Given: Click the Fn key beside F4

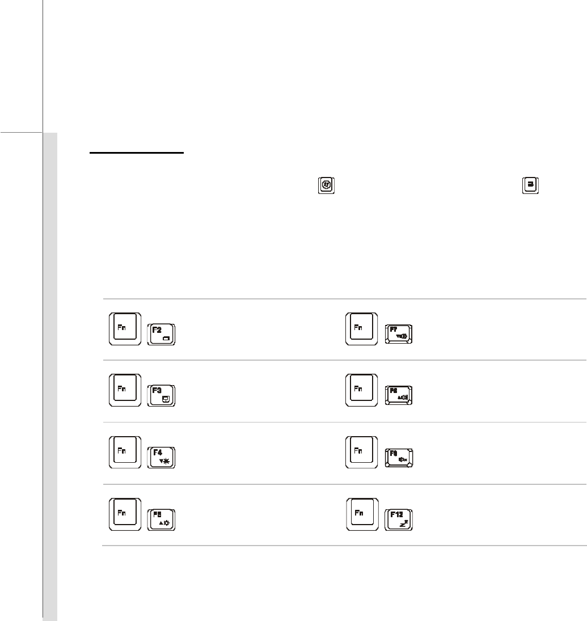Looking at the screenshot, I should pos(124,452).
